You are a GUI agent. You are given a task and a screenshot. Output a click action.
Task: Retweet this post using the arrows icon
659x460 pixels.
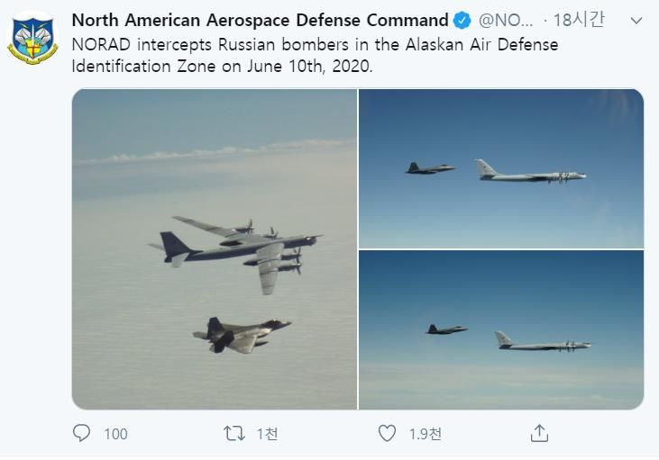[x=234, y=433]
